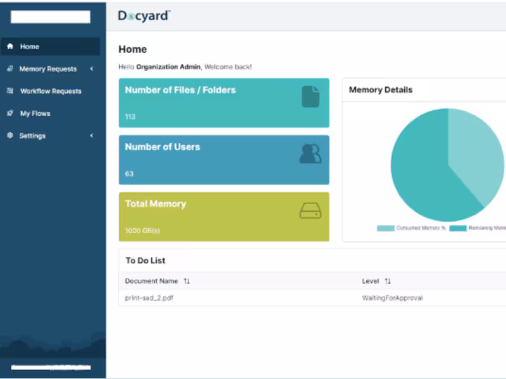Viewport: 506px width, 379px height.
Task: Click the Memory Requests storage icon
Action: 9,68
